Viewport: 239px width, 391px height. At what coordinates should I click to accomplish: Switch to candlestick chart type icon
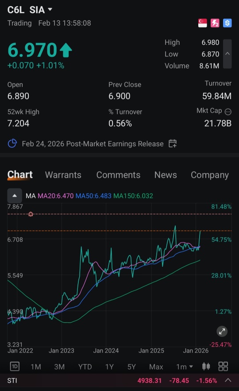(206, 366)
